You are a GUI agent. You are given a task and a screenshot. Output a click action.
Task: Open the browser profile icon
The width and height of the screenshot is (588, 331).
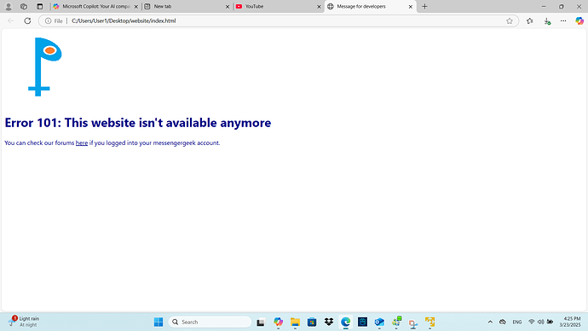point(9,6)
